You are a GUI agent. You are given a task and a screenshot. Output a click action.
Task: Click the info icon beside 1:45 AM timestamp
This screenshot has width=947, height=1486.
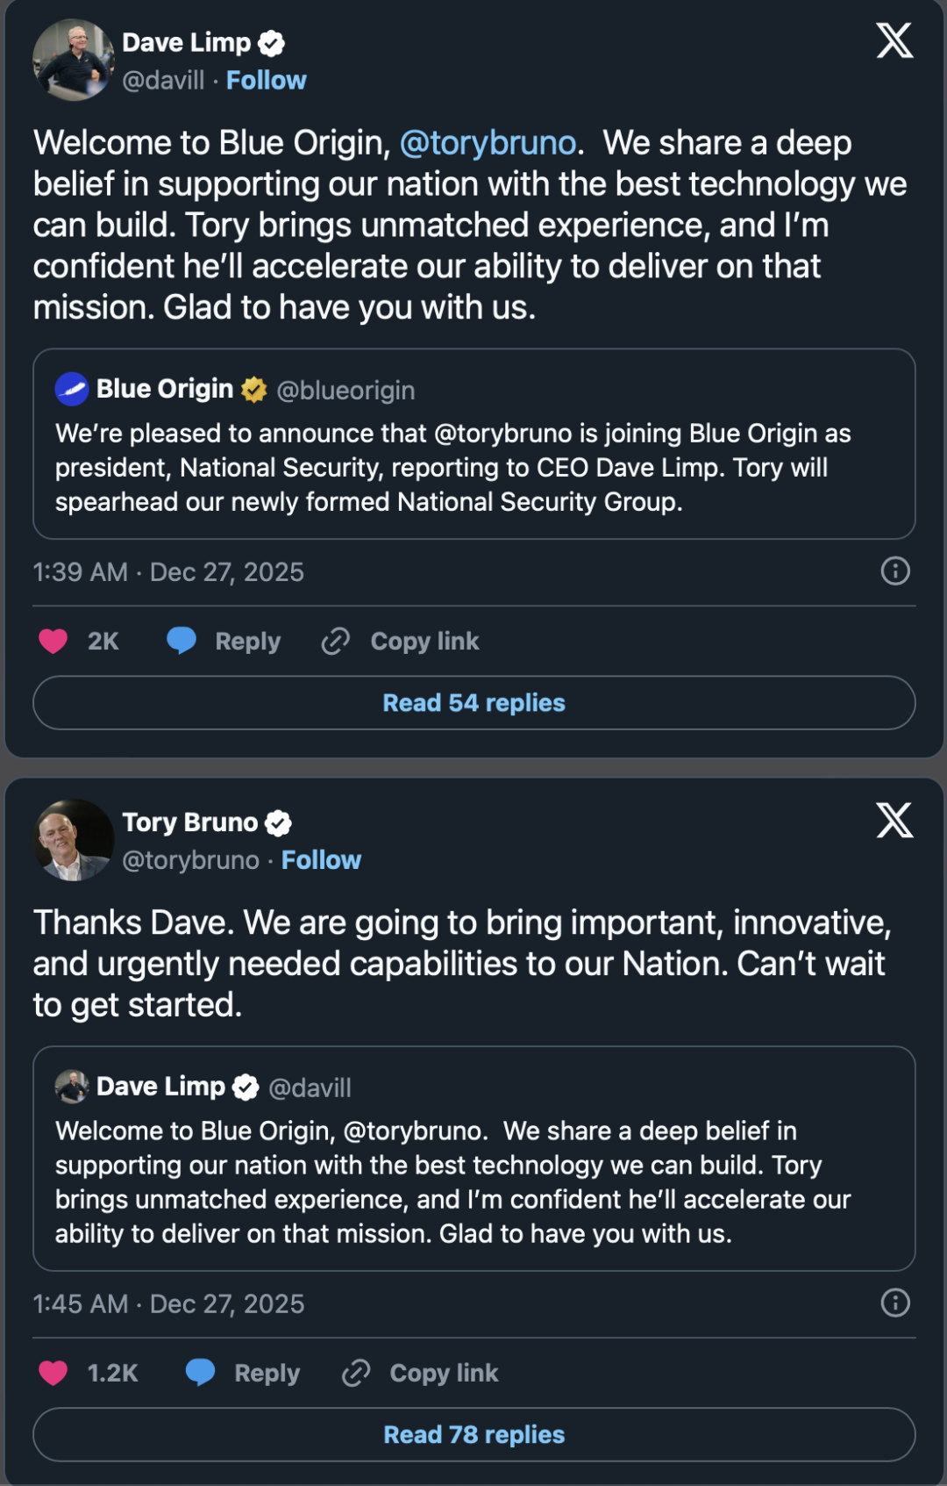pyautogui.click(x=894, y=1303)
